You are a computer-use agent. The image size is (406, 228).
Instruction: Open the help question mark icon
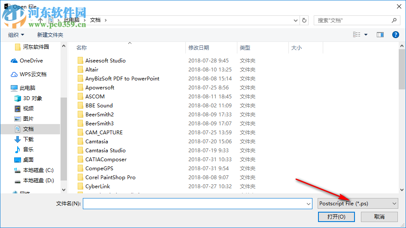tap(396, 35)
